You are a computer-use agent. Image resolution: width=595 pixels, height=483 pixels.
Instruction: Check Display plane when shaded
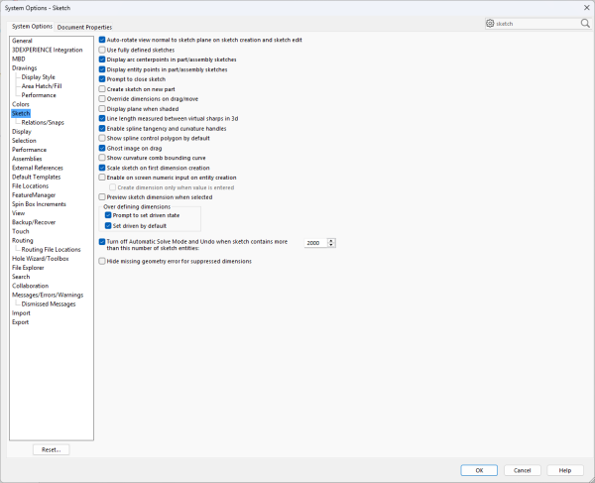[102, 108]
